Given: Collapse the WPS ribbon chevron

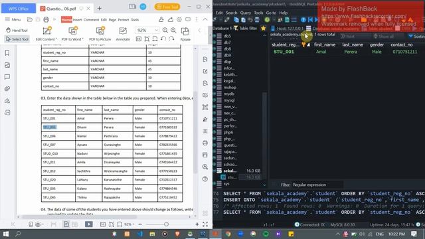Looking at the screenshot, I should [x=205, y=19].
